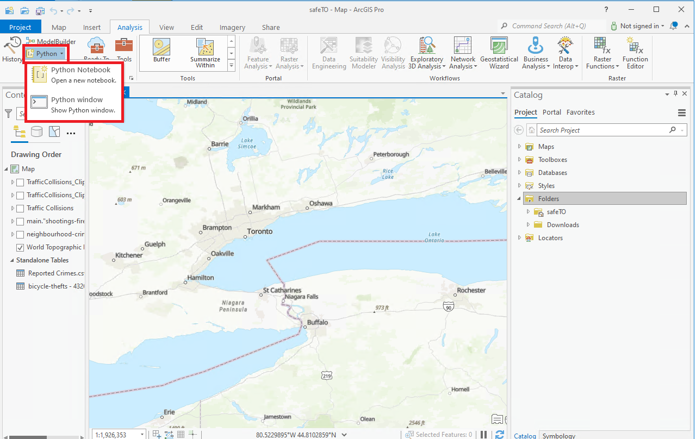
Task: Choose Python window from dropdown menu
Action: (x=74, y=105)
